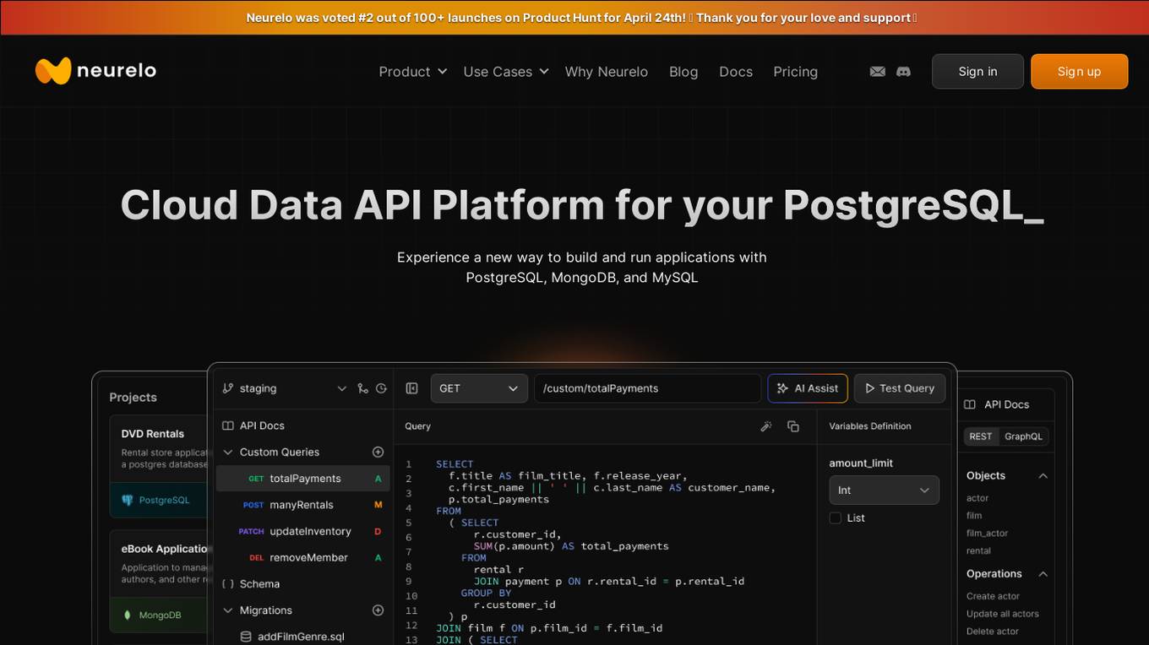Open the eBook Application project card
Image resolution: width=1149 pixels, height=645 pixels.
click(159, 581)
